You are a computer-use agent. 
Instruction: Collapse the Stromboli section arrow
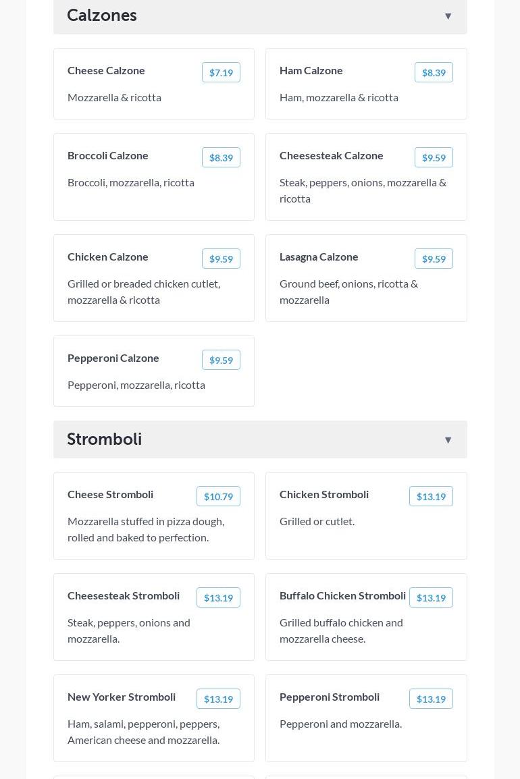[x=448, y=440]
